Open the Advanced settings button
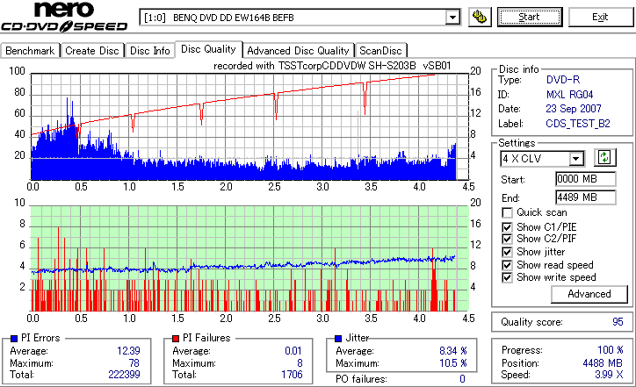 589,294
